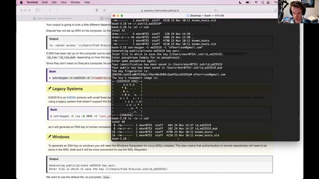319x179 pixels.
Task: Open the Wi-Fi status menu
Action: point(256,2)
